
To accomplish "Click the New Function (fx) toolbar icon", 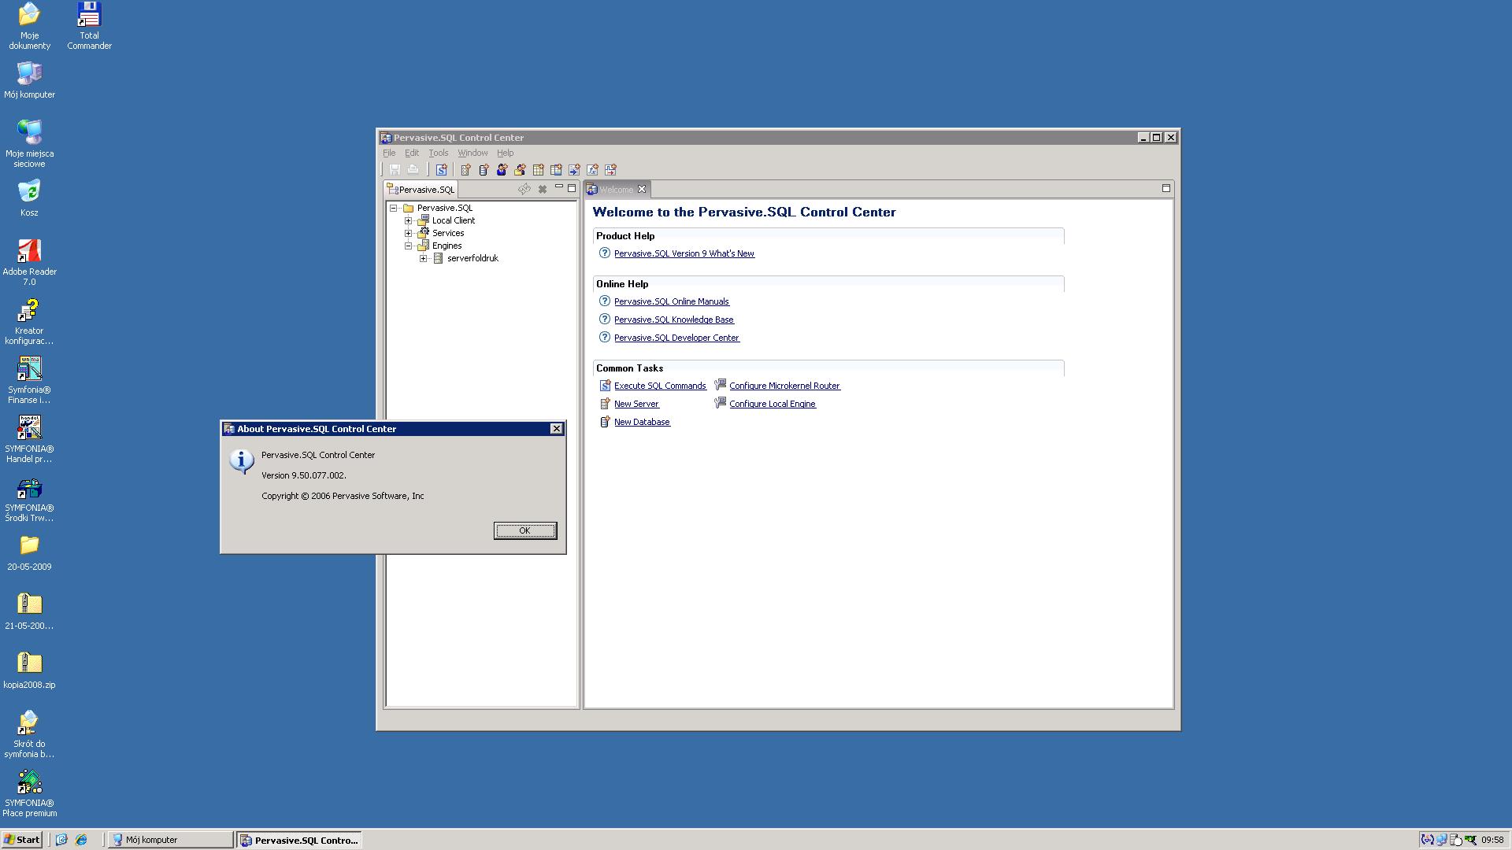I will tap(592, 169).
